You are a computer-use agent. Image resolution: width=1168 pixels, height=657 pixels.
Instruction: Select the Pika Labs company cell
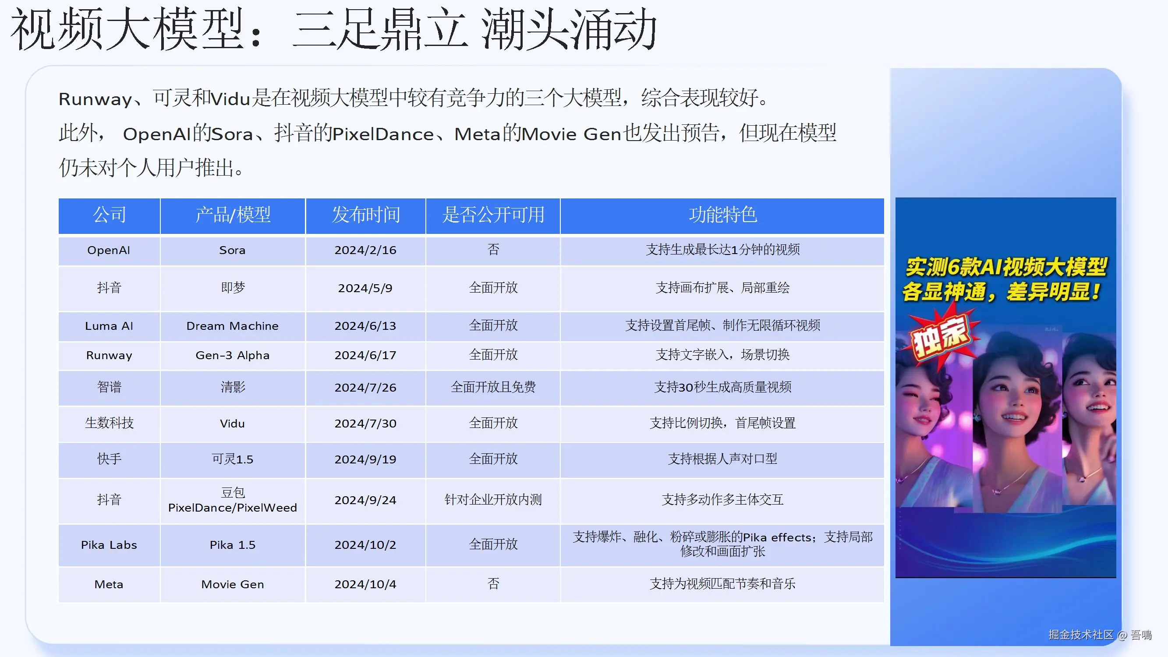[109, 544]
